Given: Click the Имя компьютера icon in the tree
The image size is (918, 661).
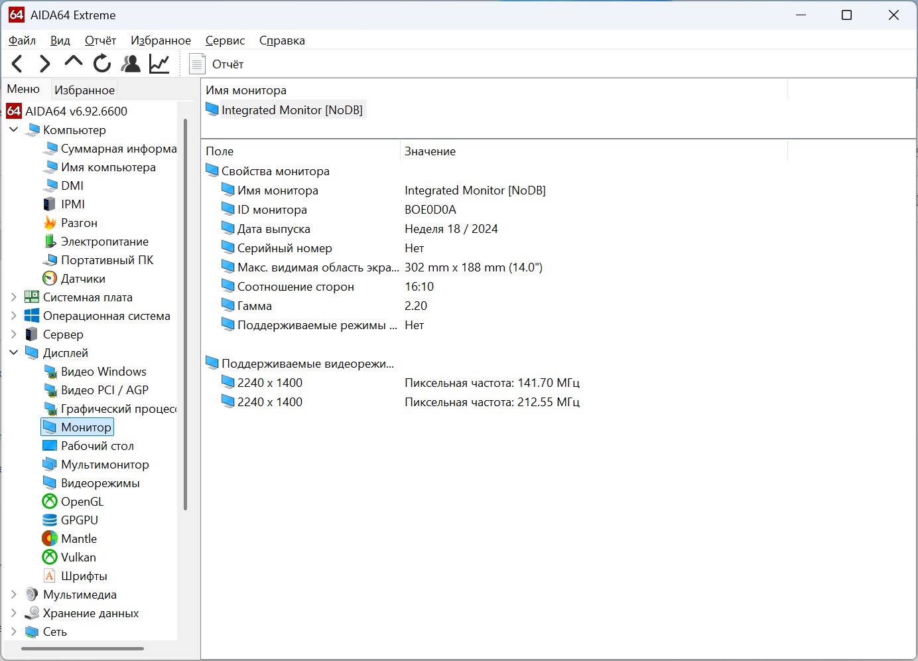Looking at the screenshot, I should tap(50, 167).
